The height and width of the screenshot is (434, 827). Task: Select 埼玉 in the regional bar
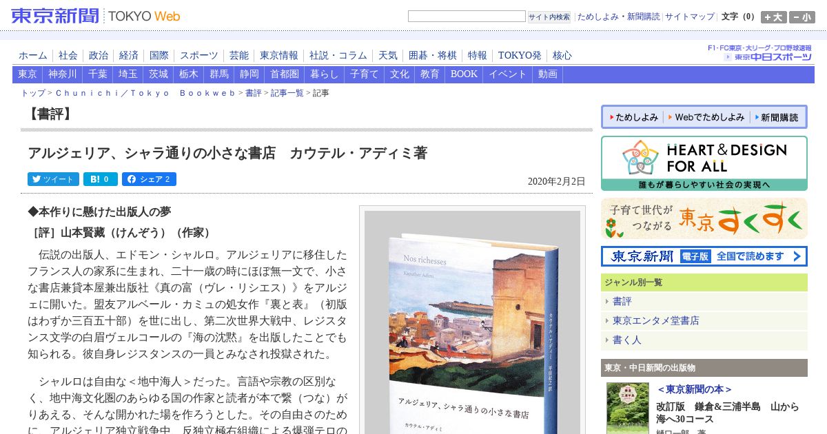coord(128,74)
